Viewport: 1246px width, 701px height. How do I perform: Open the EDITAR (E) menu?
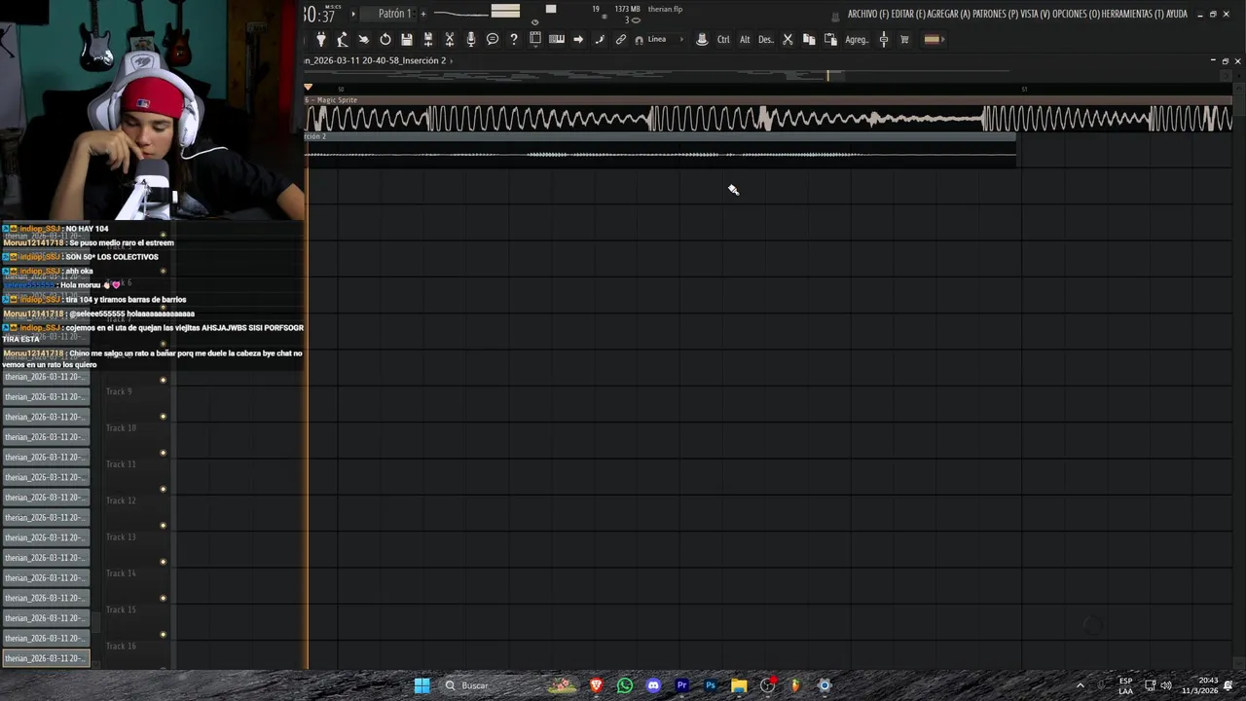pos(908,14)
